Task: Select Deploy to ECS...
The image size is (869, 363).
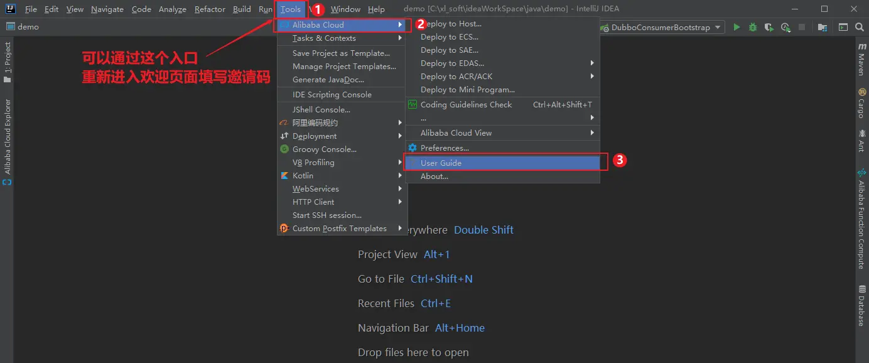Action: pos(502,37)
